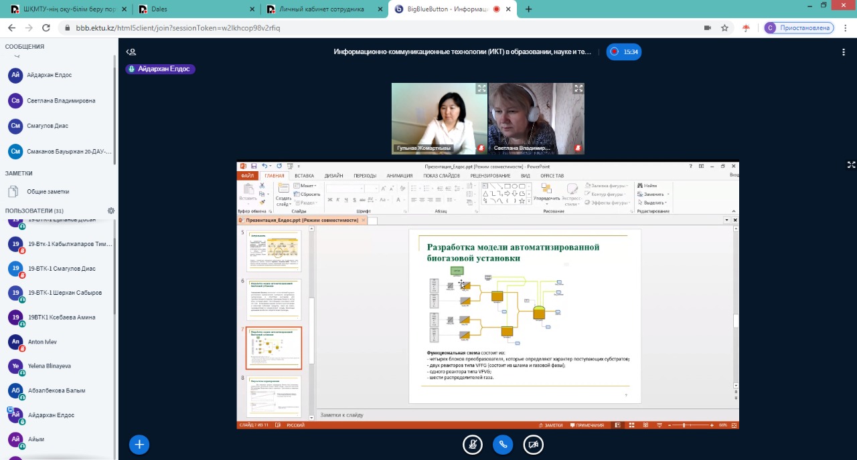Open the Заливка фигуры dropdown
The image size is (857, 460).
click(x=608, y=185)
